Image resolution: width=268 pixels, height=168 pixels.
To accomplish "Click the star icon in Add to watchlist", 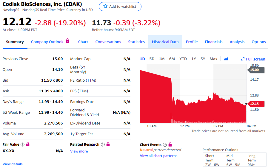I will pos(105,7).
